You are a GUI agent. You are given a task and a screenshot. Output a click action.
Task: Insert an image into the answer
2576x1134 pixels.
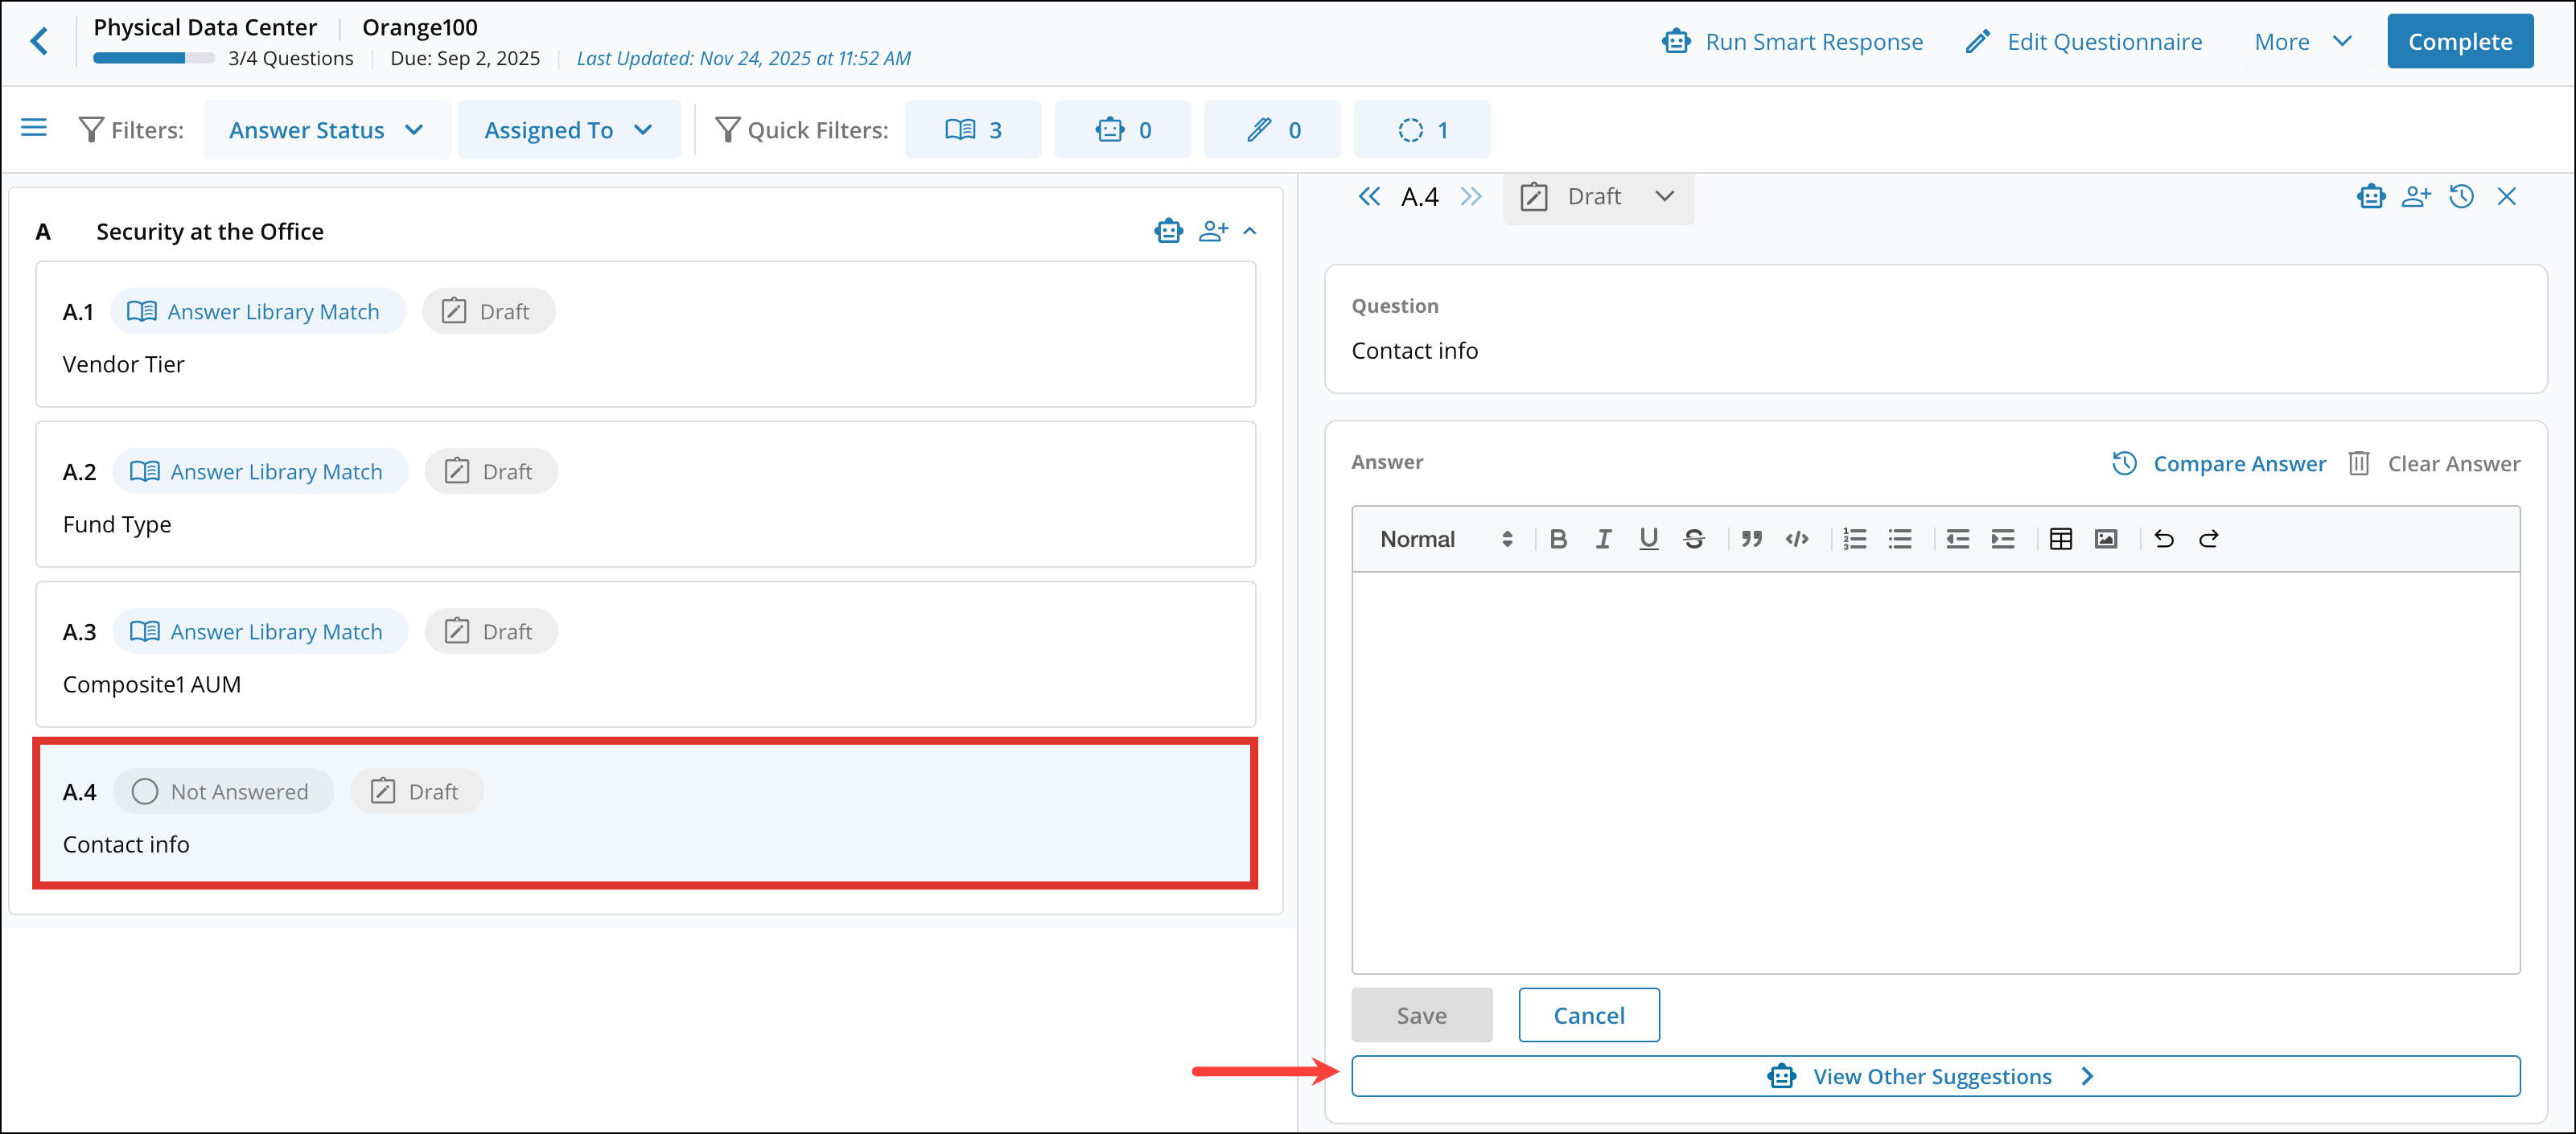[x=2106, y=539]
